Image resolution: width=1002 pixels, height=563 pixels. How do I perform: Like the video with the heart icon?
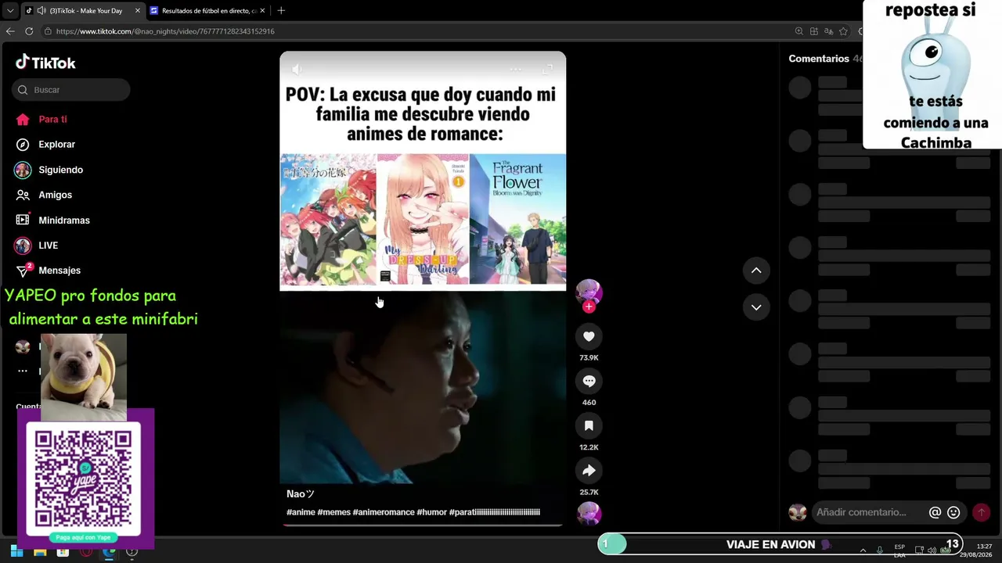(x=589, y=336)
